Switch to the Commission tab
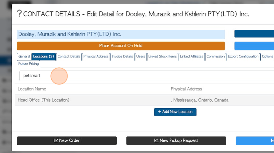 click(216, 57)
